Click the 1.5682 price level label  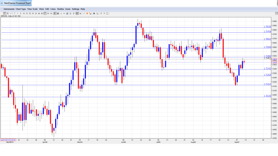point(267,39)
